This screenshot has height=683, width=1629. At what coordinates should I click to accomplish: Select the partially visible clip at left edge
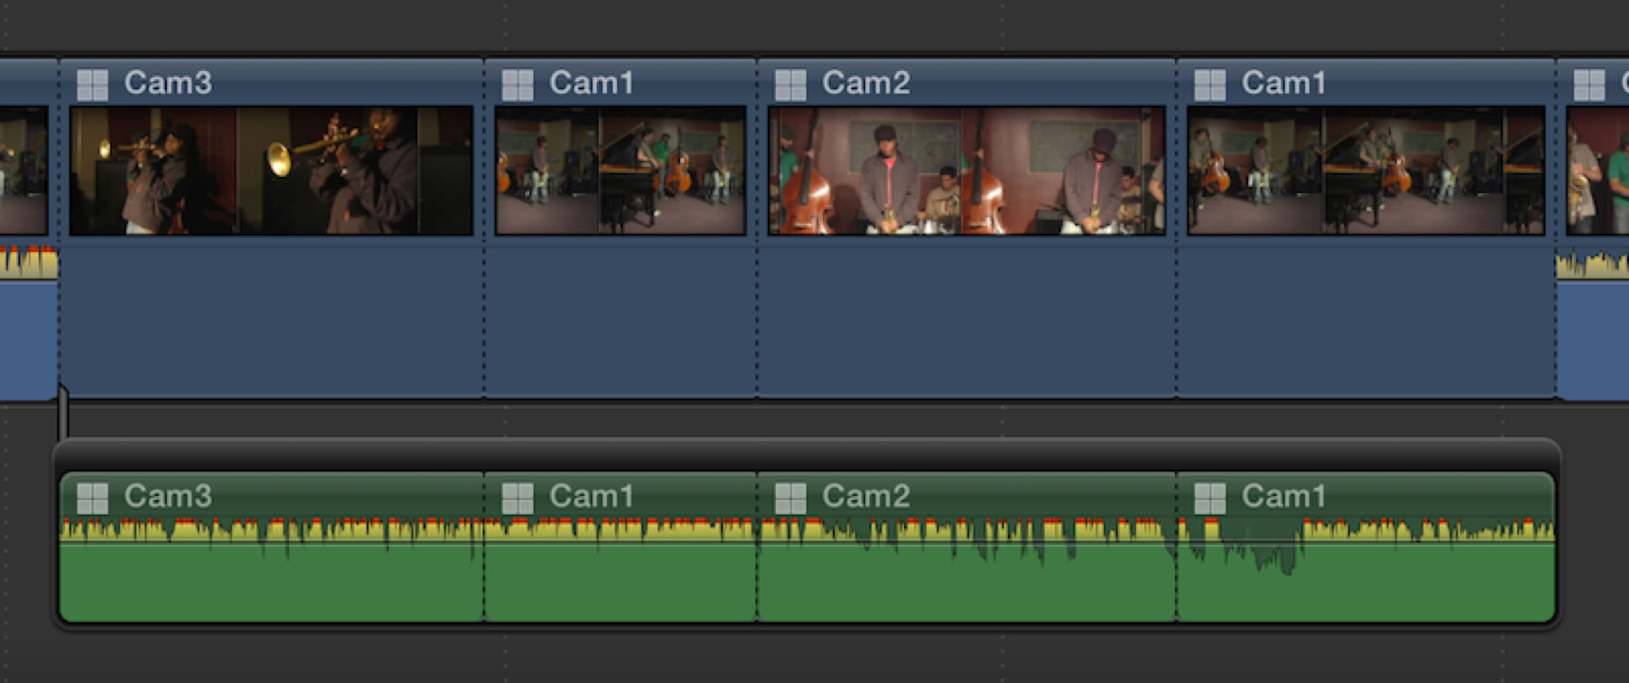[x=25, y=317]
